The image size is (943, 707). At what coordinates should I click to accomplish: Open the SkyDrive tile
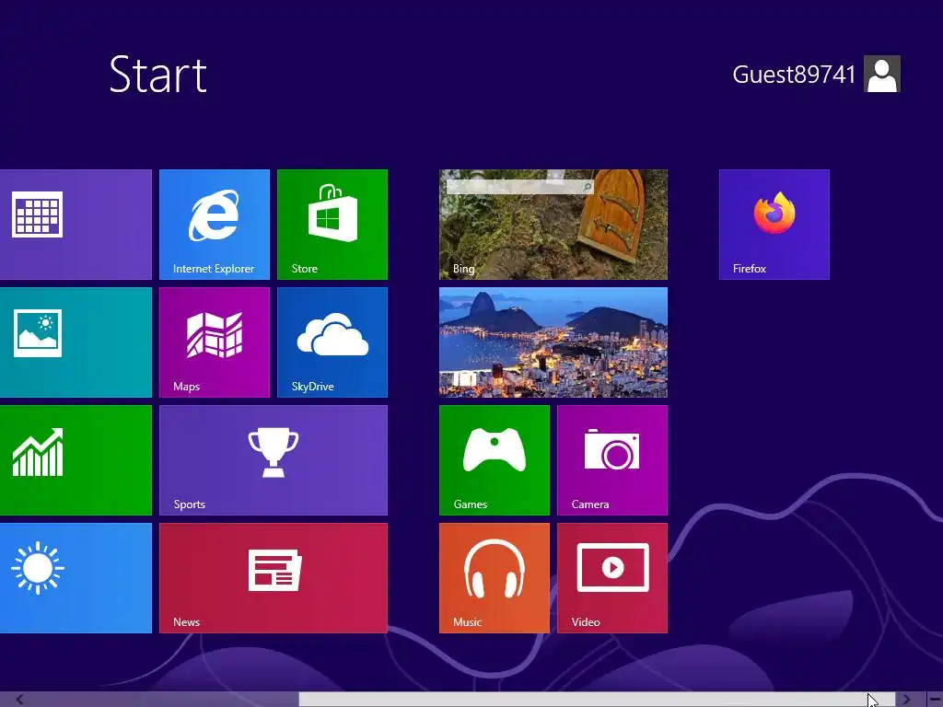[332, 342]
